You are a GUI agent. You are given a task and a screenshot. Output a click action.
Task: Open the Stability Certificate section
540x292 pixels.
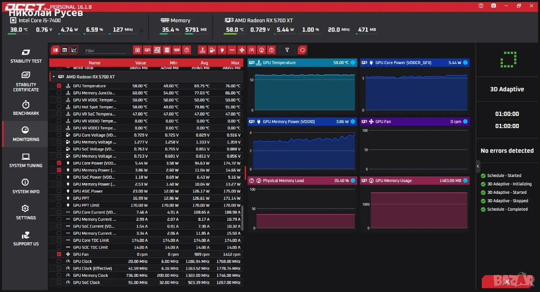[x=26, y=82]
